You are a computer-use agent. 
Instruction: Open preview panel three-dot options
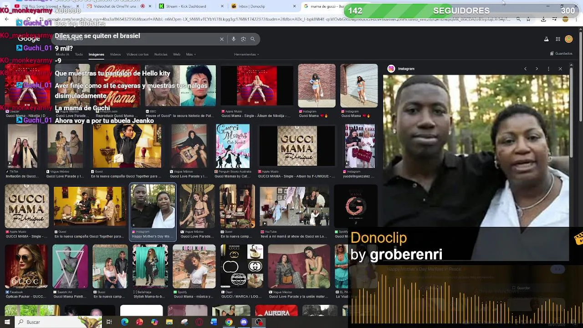point(548,69)
